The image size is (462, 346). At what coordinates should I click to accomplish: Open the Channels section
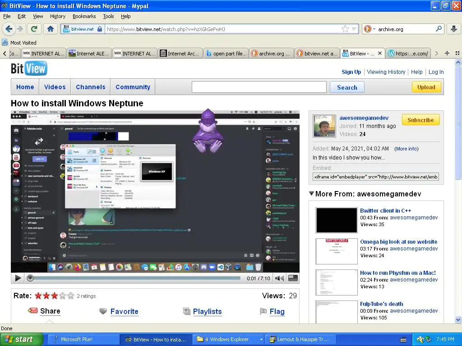[x=90, y=87]
